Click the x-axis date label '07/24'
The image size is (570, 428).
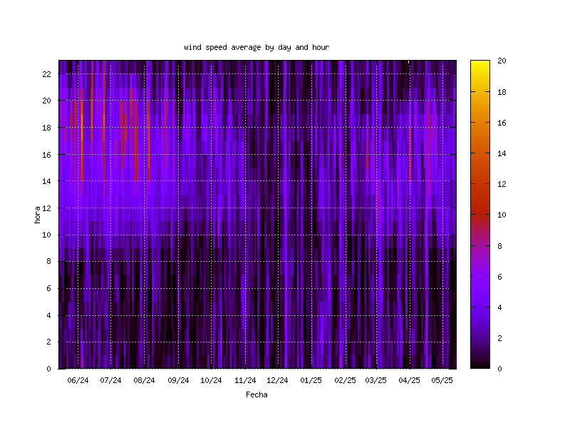tap(110, 380)
